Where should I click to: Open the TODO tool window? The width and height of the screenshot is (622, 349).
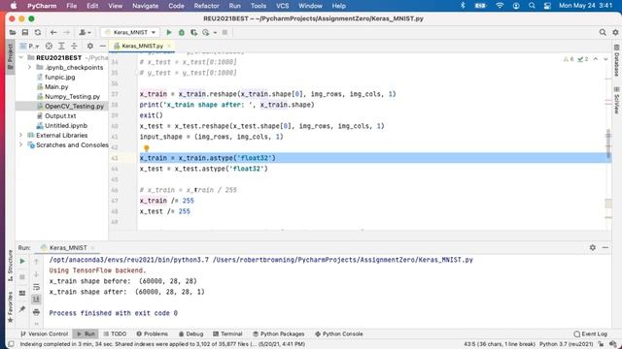pyautogui.click(x=115, y=333)
